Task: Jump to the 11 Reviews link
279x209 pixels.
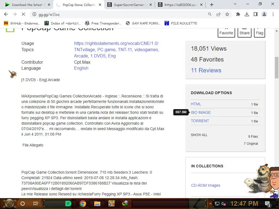Action: point(206,70)
